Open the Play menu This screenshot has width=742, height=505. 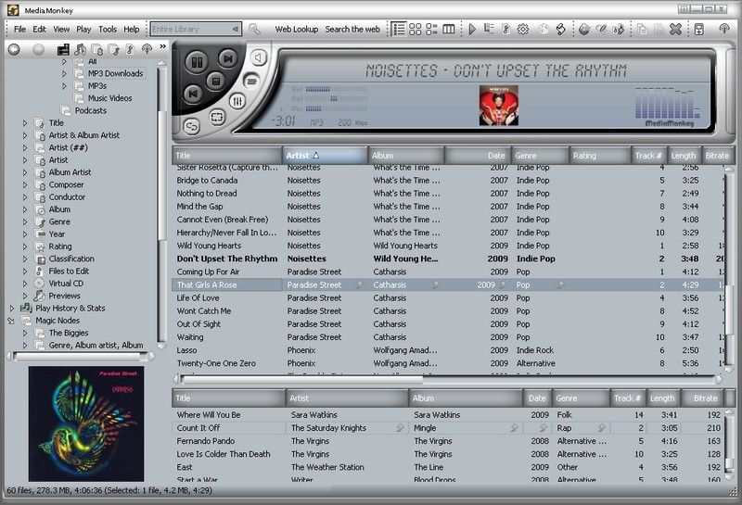click(83, 29)
